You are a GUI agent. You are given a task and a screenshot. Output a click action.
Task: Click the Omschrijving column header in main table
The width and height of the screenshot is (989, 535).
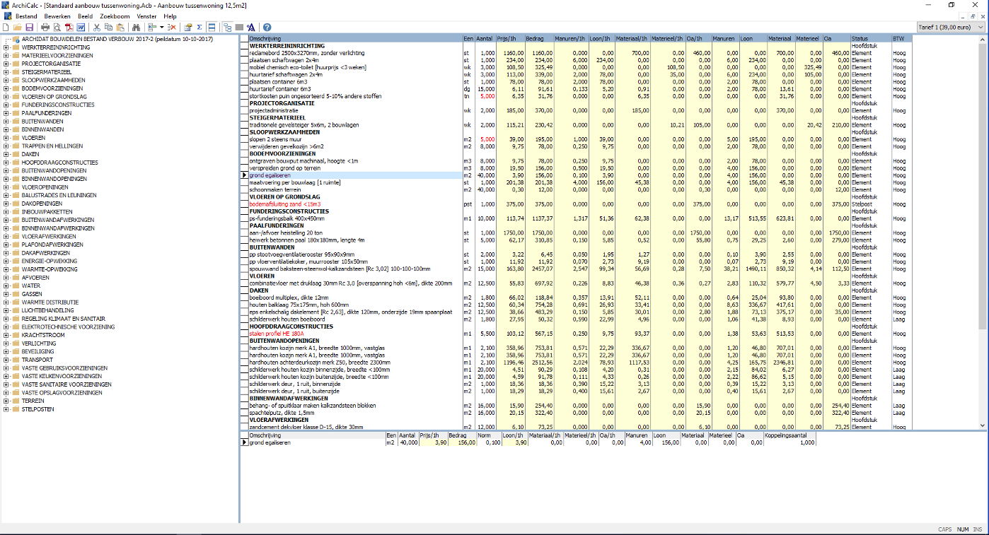[x=355, y=38]
